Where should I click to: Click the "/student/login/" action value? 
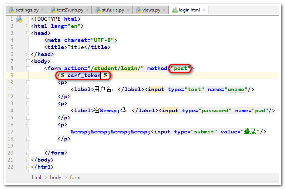116,69
